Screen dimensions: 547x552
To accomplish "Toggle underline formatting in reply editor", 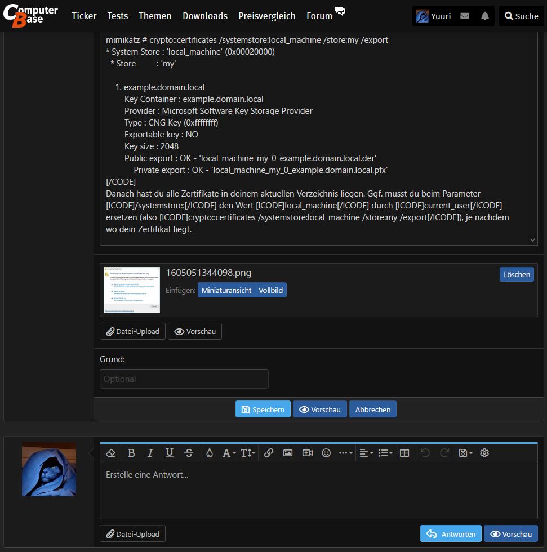I will point(170,453).
